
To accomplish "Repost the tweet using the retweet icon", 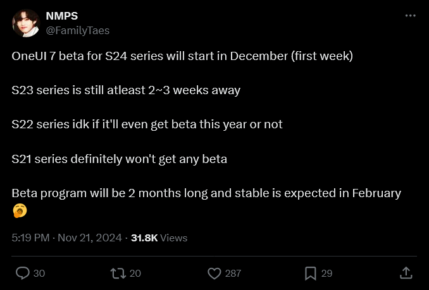I will pos(118,273).
